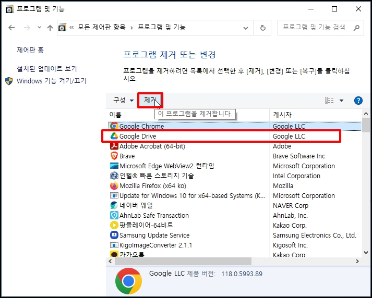Click the Windows security shield icon
372x298 pixels.
coord(9,81)
